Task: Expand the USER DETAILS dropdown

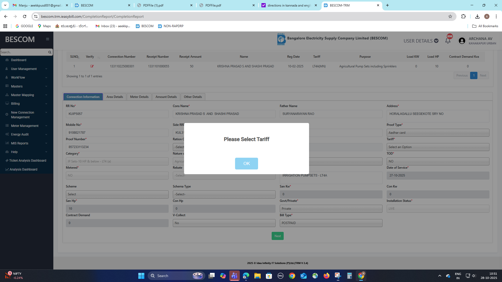Action: tap(421, 41)
